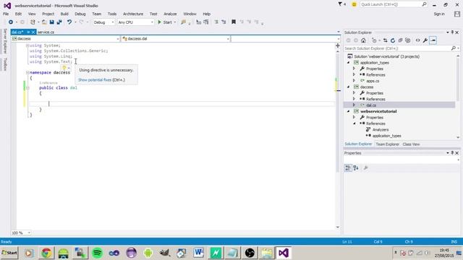Viewport: 463px width, 260px height.
Task: Click the Start button label in toolbar
Action: coord(167,22)
